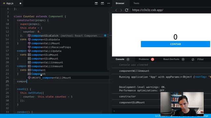Click the CONTAR button
This screenshot has width=211, height=118.
tap(175, 44)
